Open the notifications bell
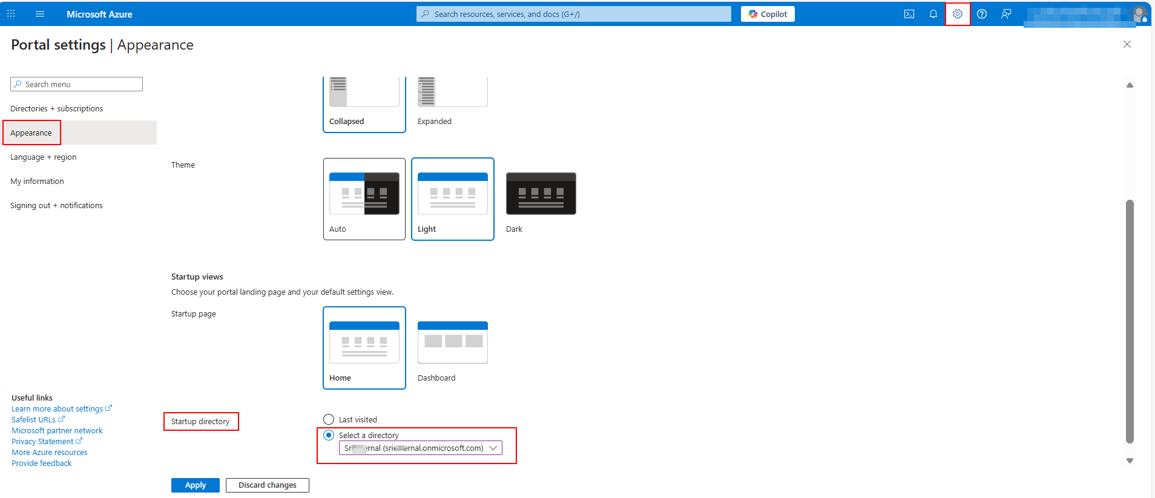1155x498 pixels. [933, 14]
